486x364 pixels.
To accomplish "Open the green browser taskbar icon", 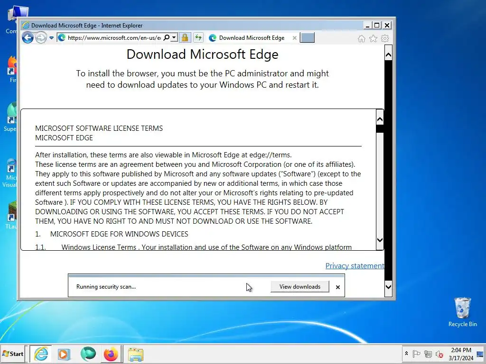I will pyautogui.click(x=88, y=354).
